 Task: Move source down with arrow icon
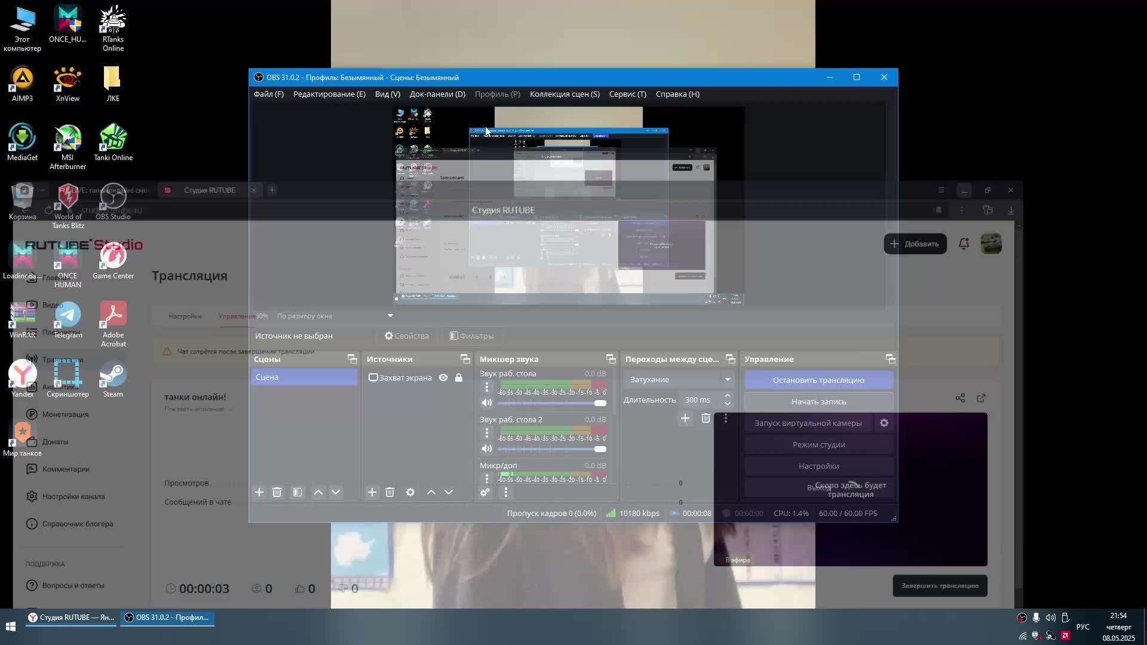[449, 492]
